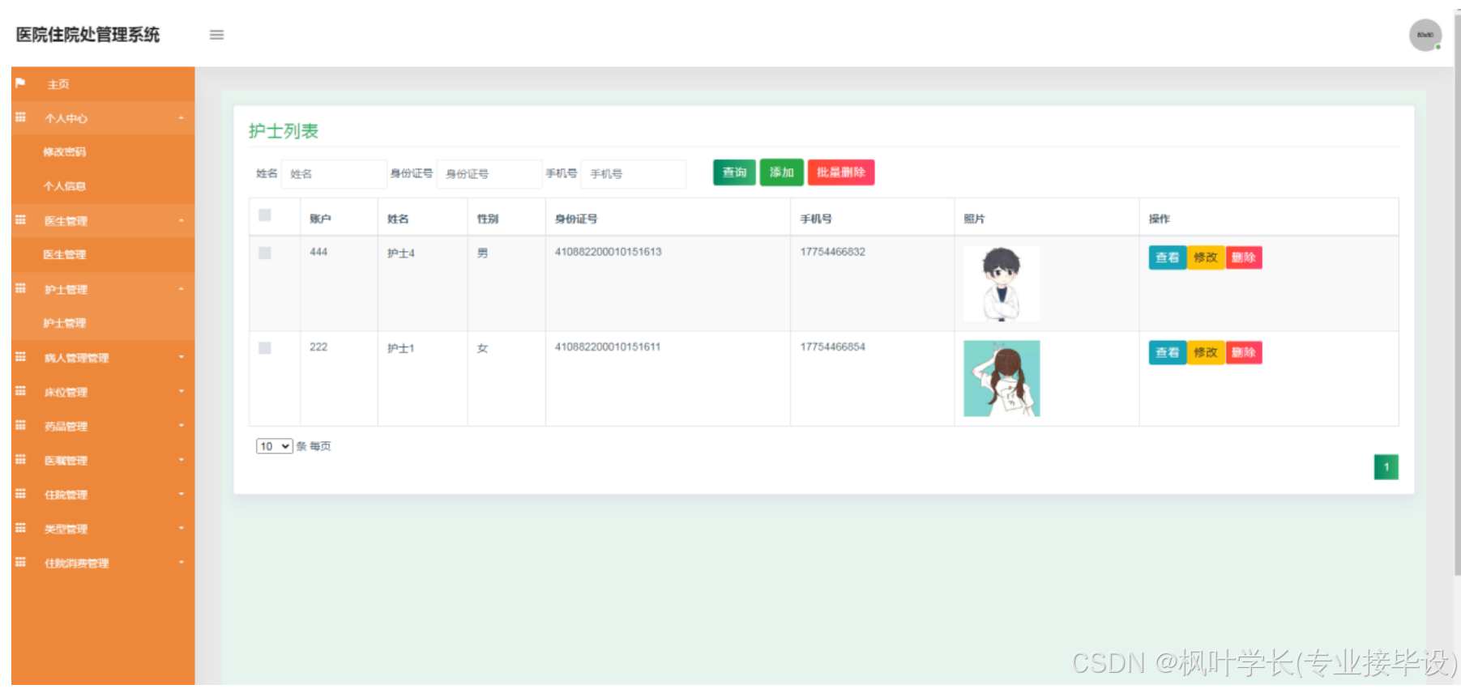Click the grid icon for 药品管理

tap(20, 425)
